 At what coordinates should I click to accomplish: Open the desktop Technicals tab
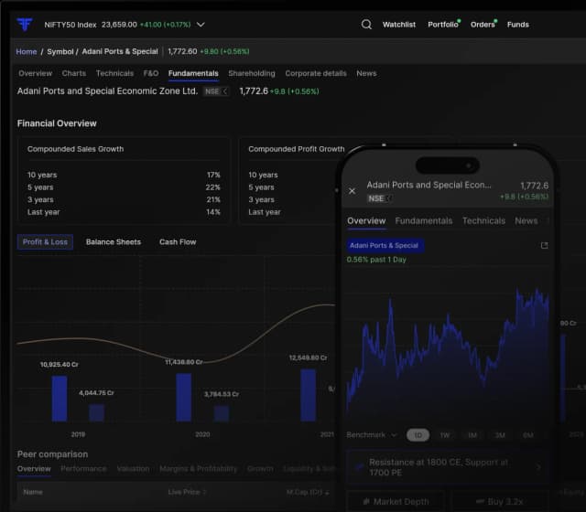114,73
